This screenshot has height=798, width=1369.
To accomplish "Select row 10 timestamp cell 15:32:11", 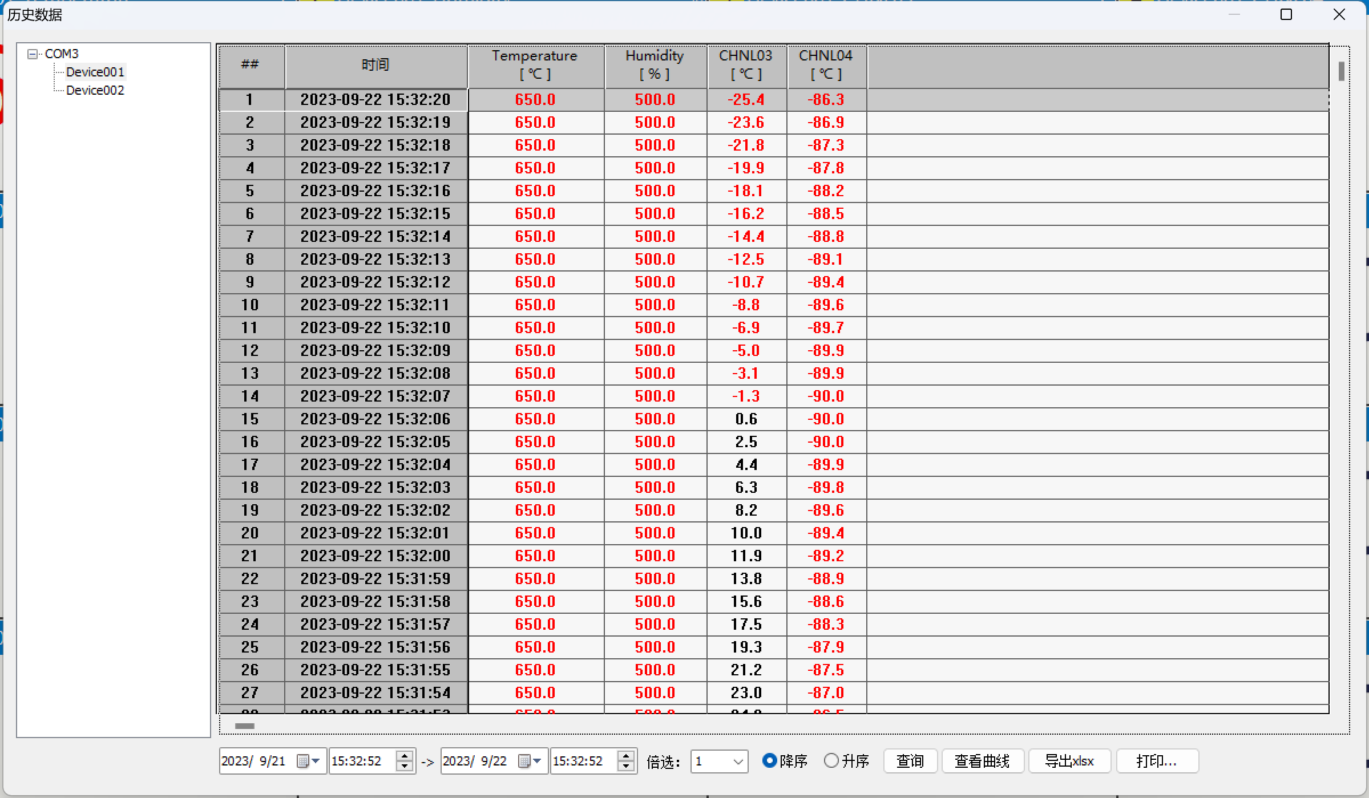I will pos(375,305).
